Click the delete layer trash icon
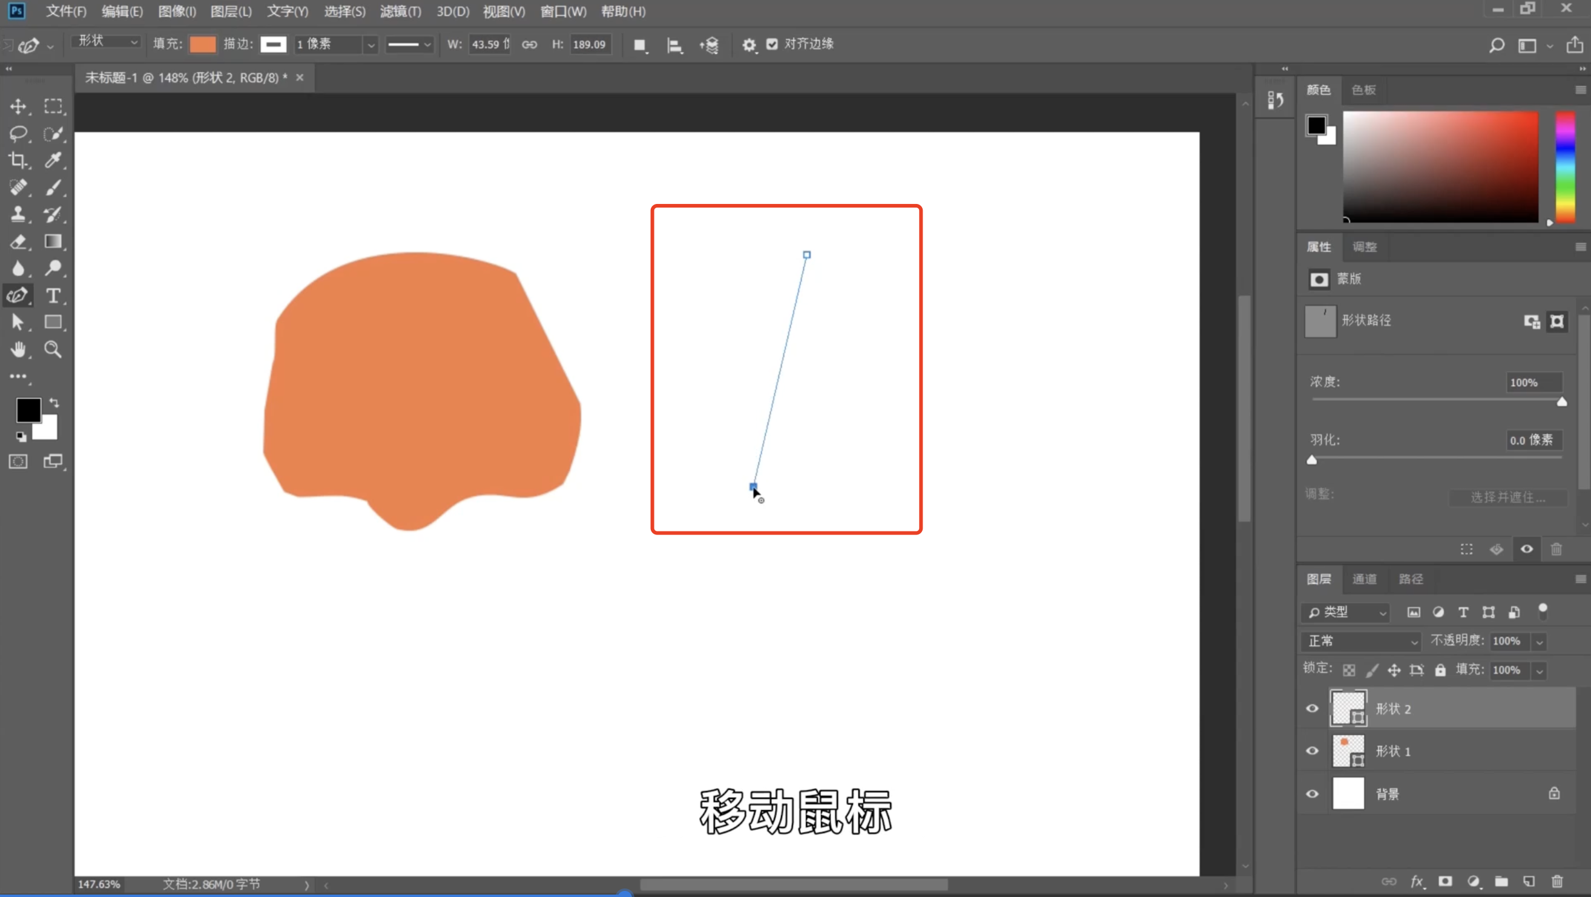 pyautogui.click(x=1557, y=881)
